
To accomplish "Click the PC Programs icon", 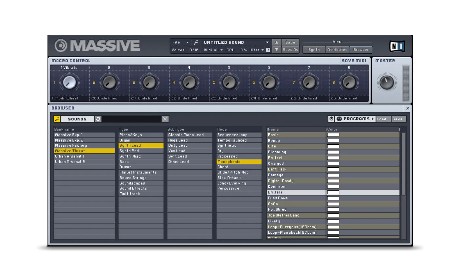I will [x=339, y=119].
